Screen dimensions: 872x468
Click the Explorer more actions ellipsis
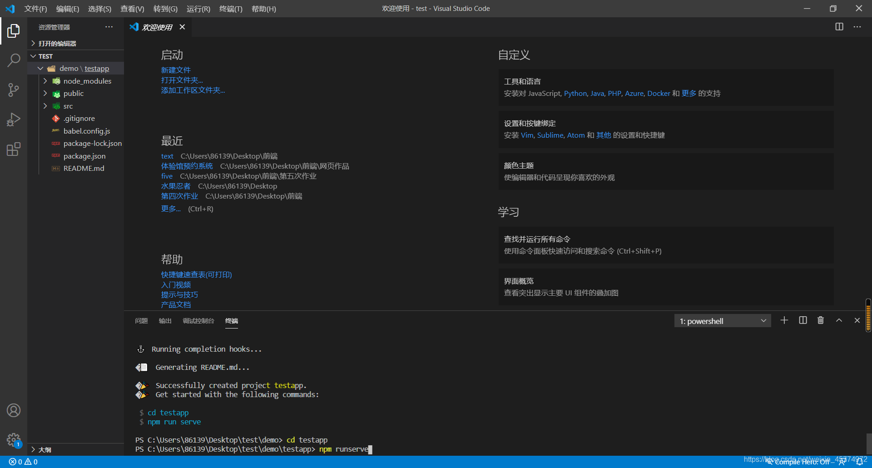(109, 27)
